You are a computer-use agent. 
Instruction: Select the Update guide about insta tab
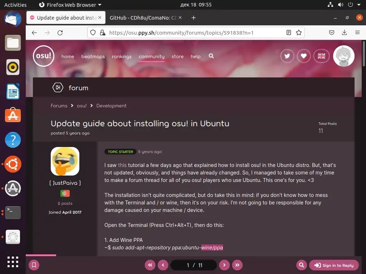66,18
